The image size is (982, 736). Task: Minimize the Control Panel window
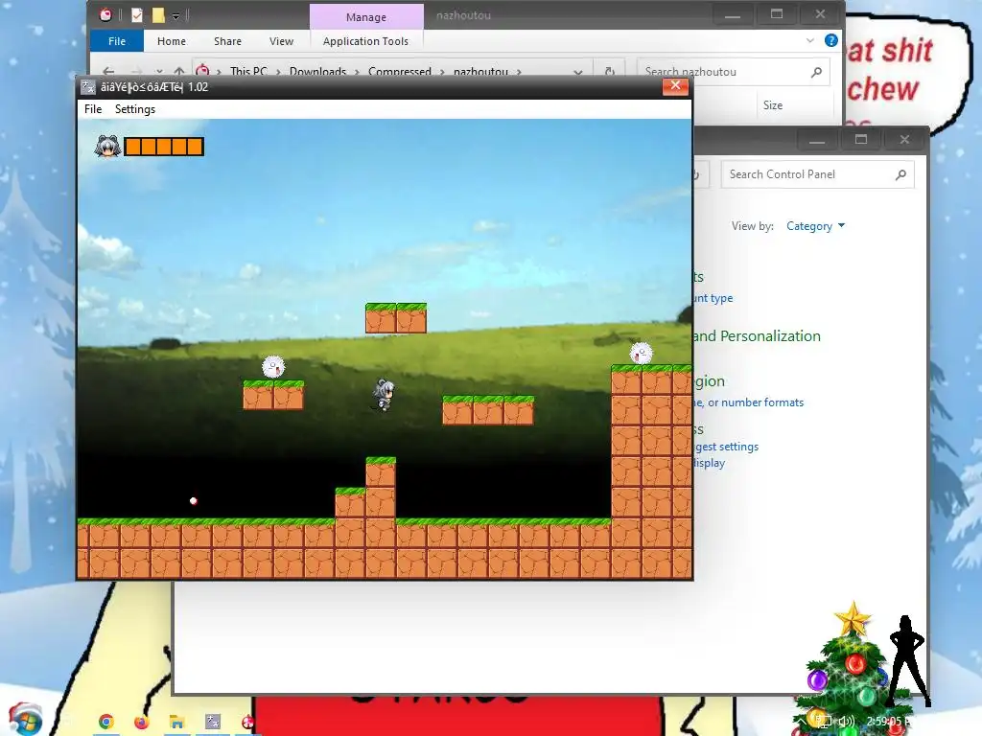pyautogui.click(x=817, y=140)
